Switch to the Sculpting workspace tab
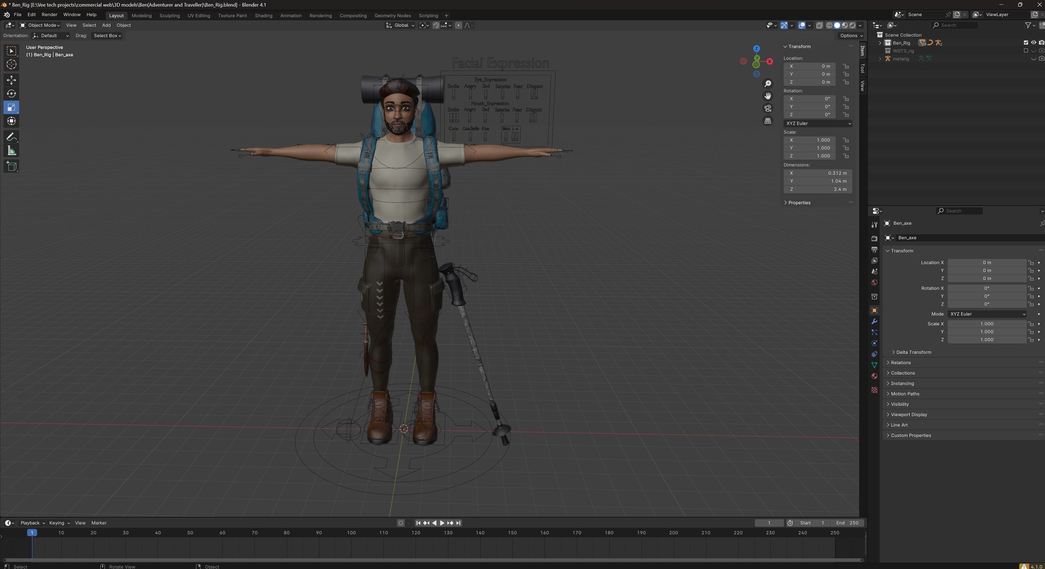The height and width of the screenshot is (569, 1045). coord(169,15)
